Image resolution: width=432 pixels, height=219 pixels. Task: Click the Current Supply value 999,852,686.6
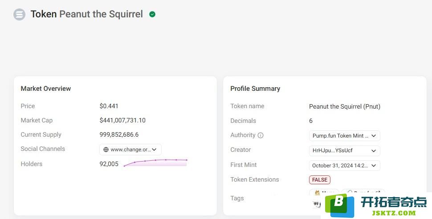pos(119,135)
